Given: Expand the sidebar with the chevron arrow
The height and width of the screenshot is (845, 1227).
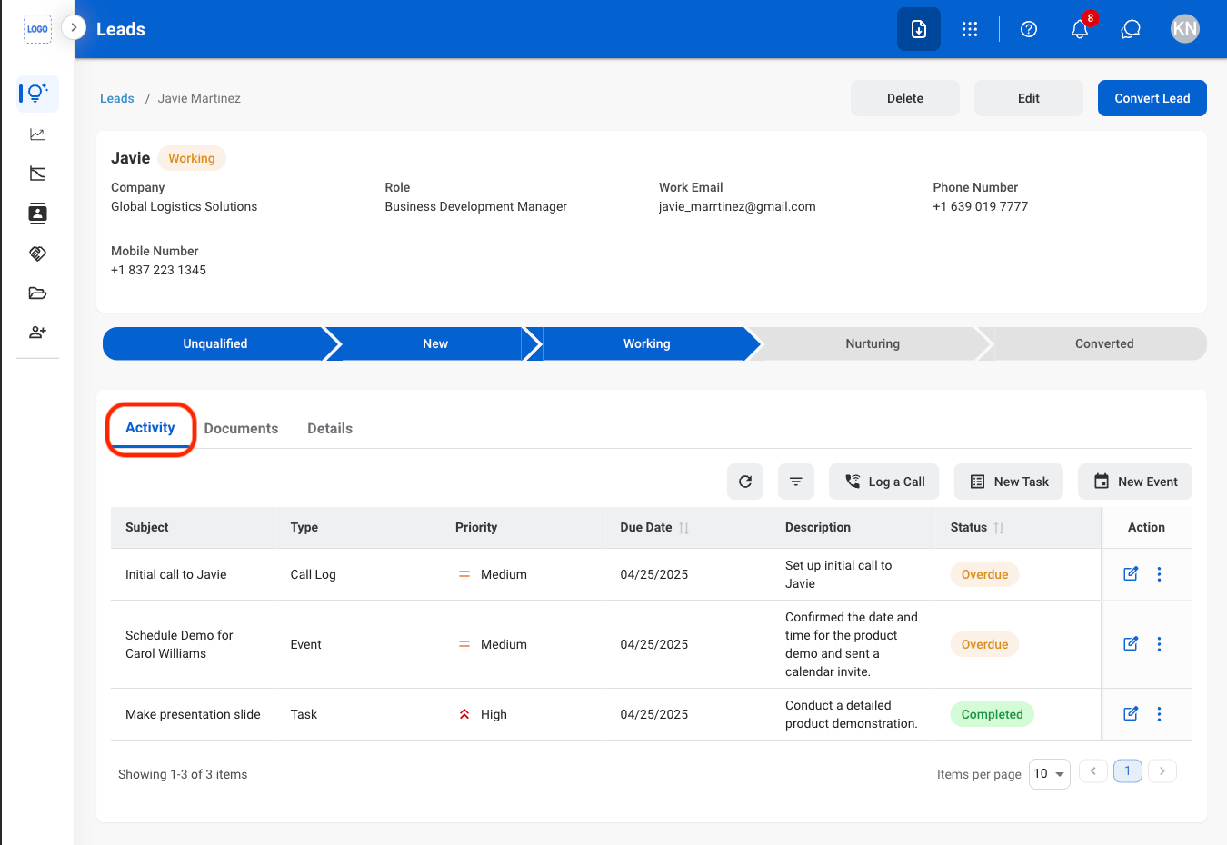Looking at the screenshot, I should [74, 27].
